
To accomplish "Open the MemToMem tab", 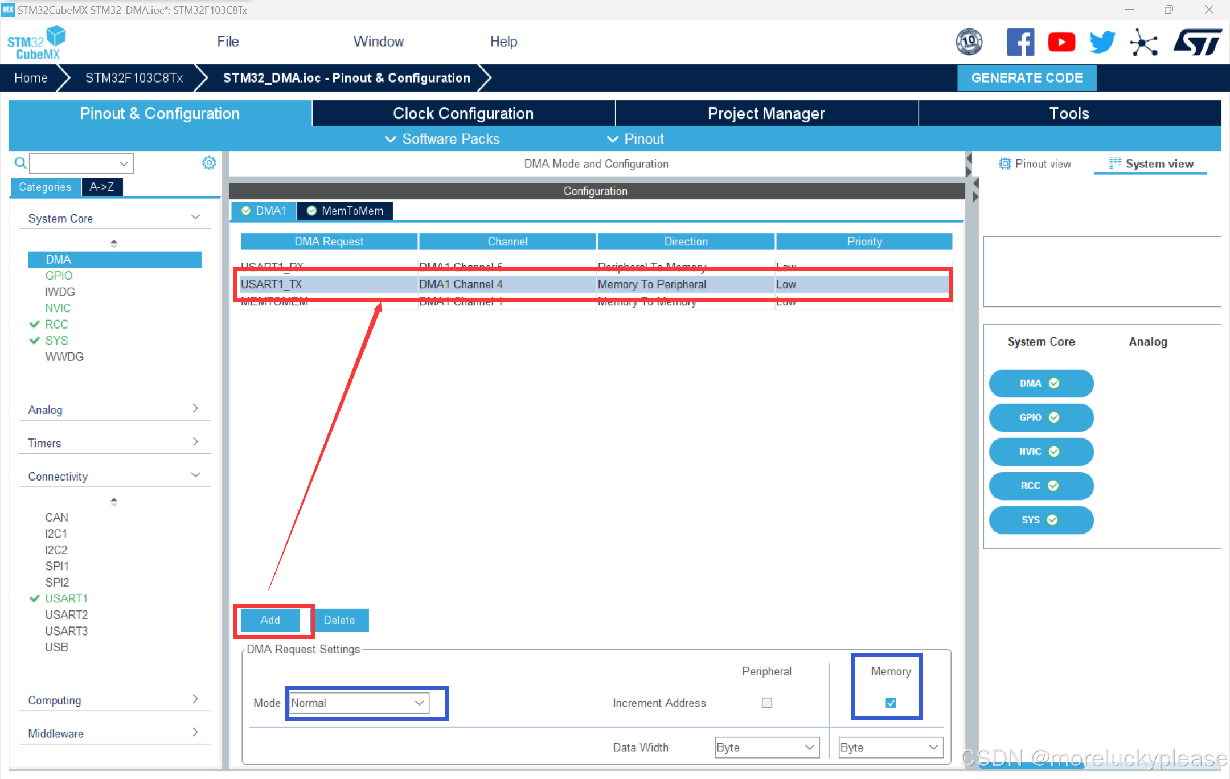I will coord(345,211).
